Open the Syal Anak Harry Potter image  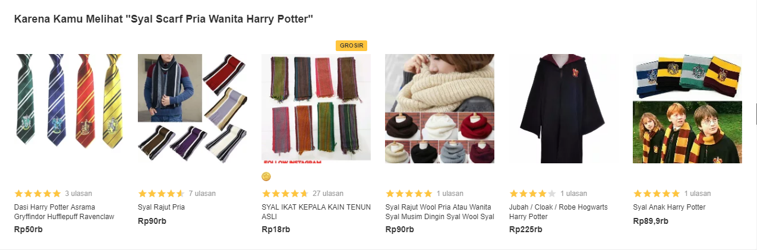pyautogui.click(x=687, y=108)
